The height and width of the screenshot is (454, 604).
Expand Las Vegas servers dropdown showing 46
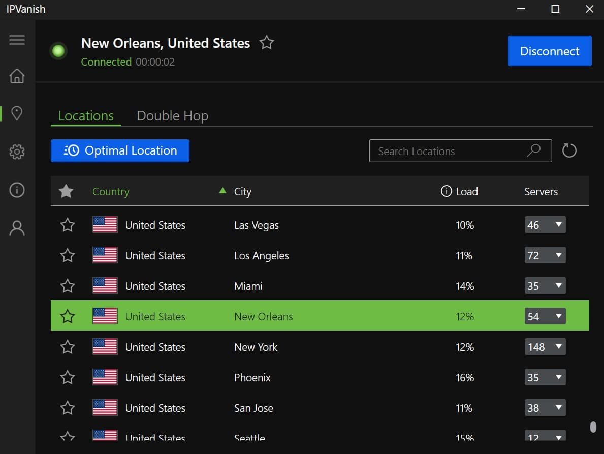click(x=545, y=225)
